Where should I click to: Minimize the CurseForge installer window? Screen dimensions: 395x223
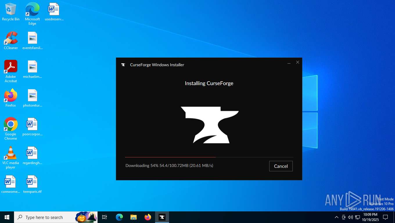(289, 62)
